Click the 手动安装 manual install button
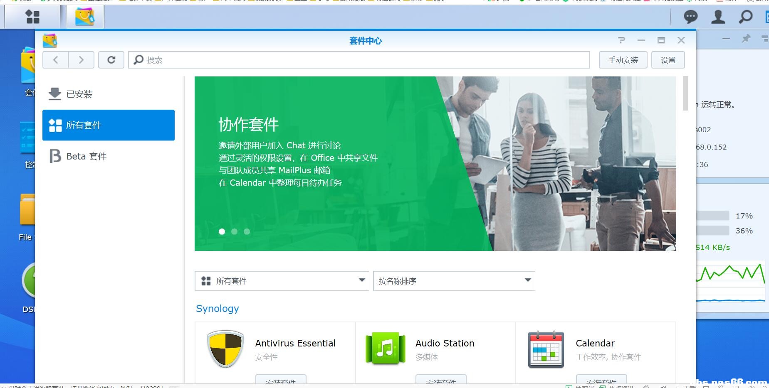 pyautogui.click(x=623, y=59)
